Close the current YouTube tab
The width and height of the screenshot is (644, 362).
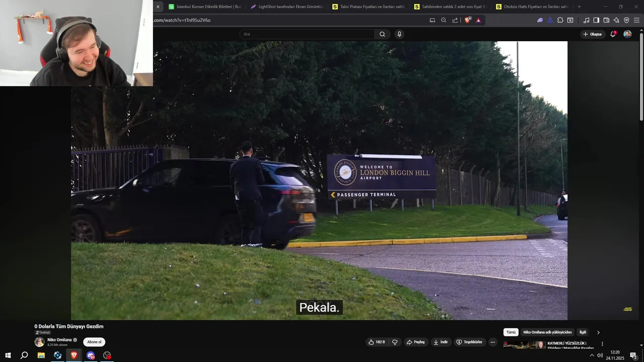point(157,7)
